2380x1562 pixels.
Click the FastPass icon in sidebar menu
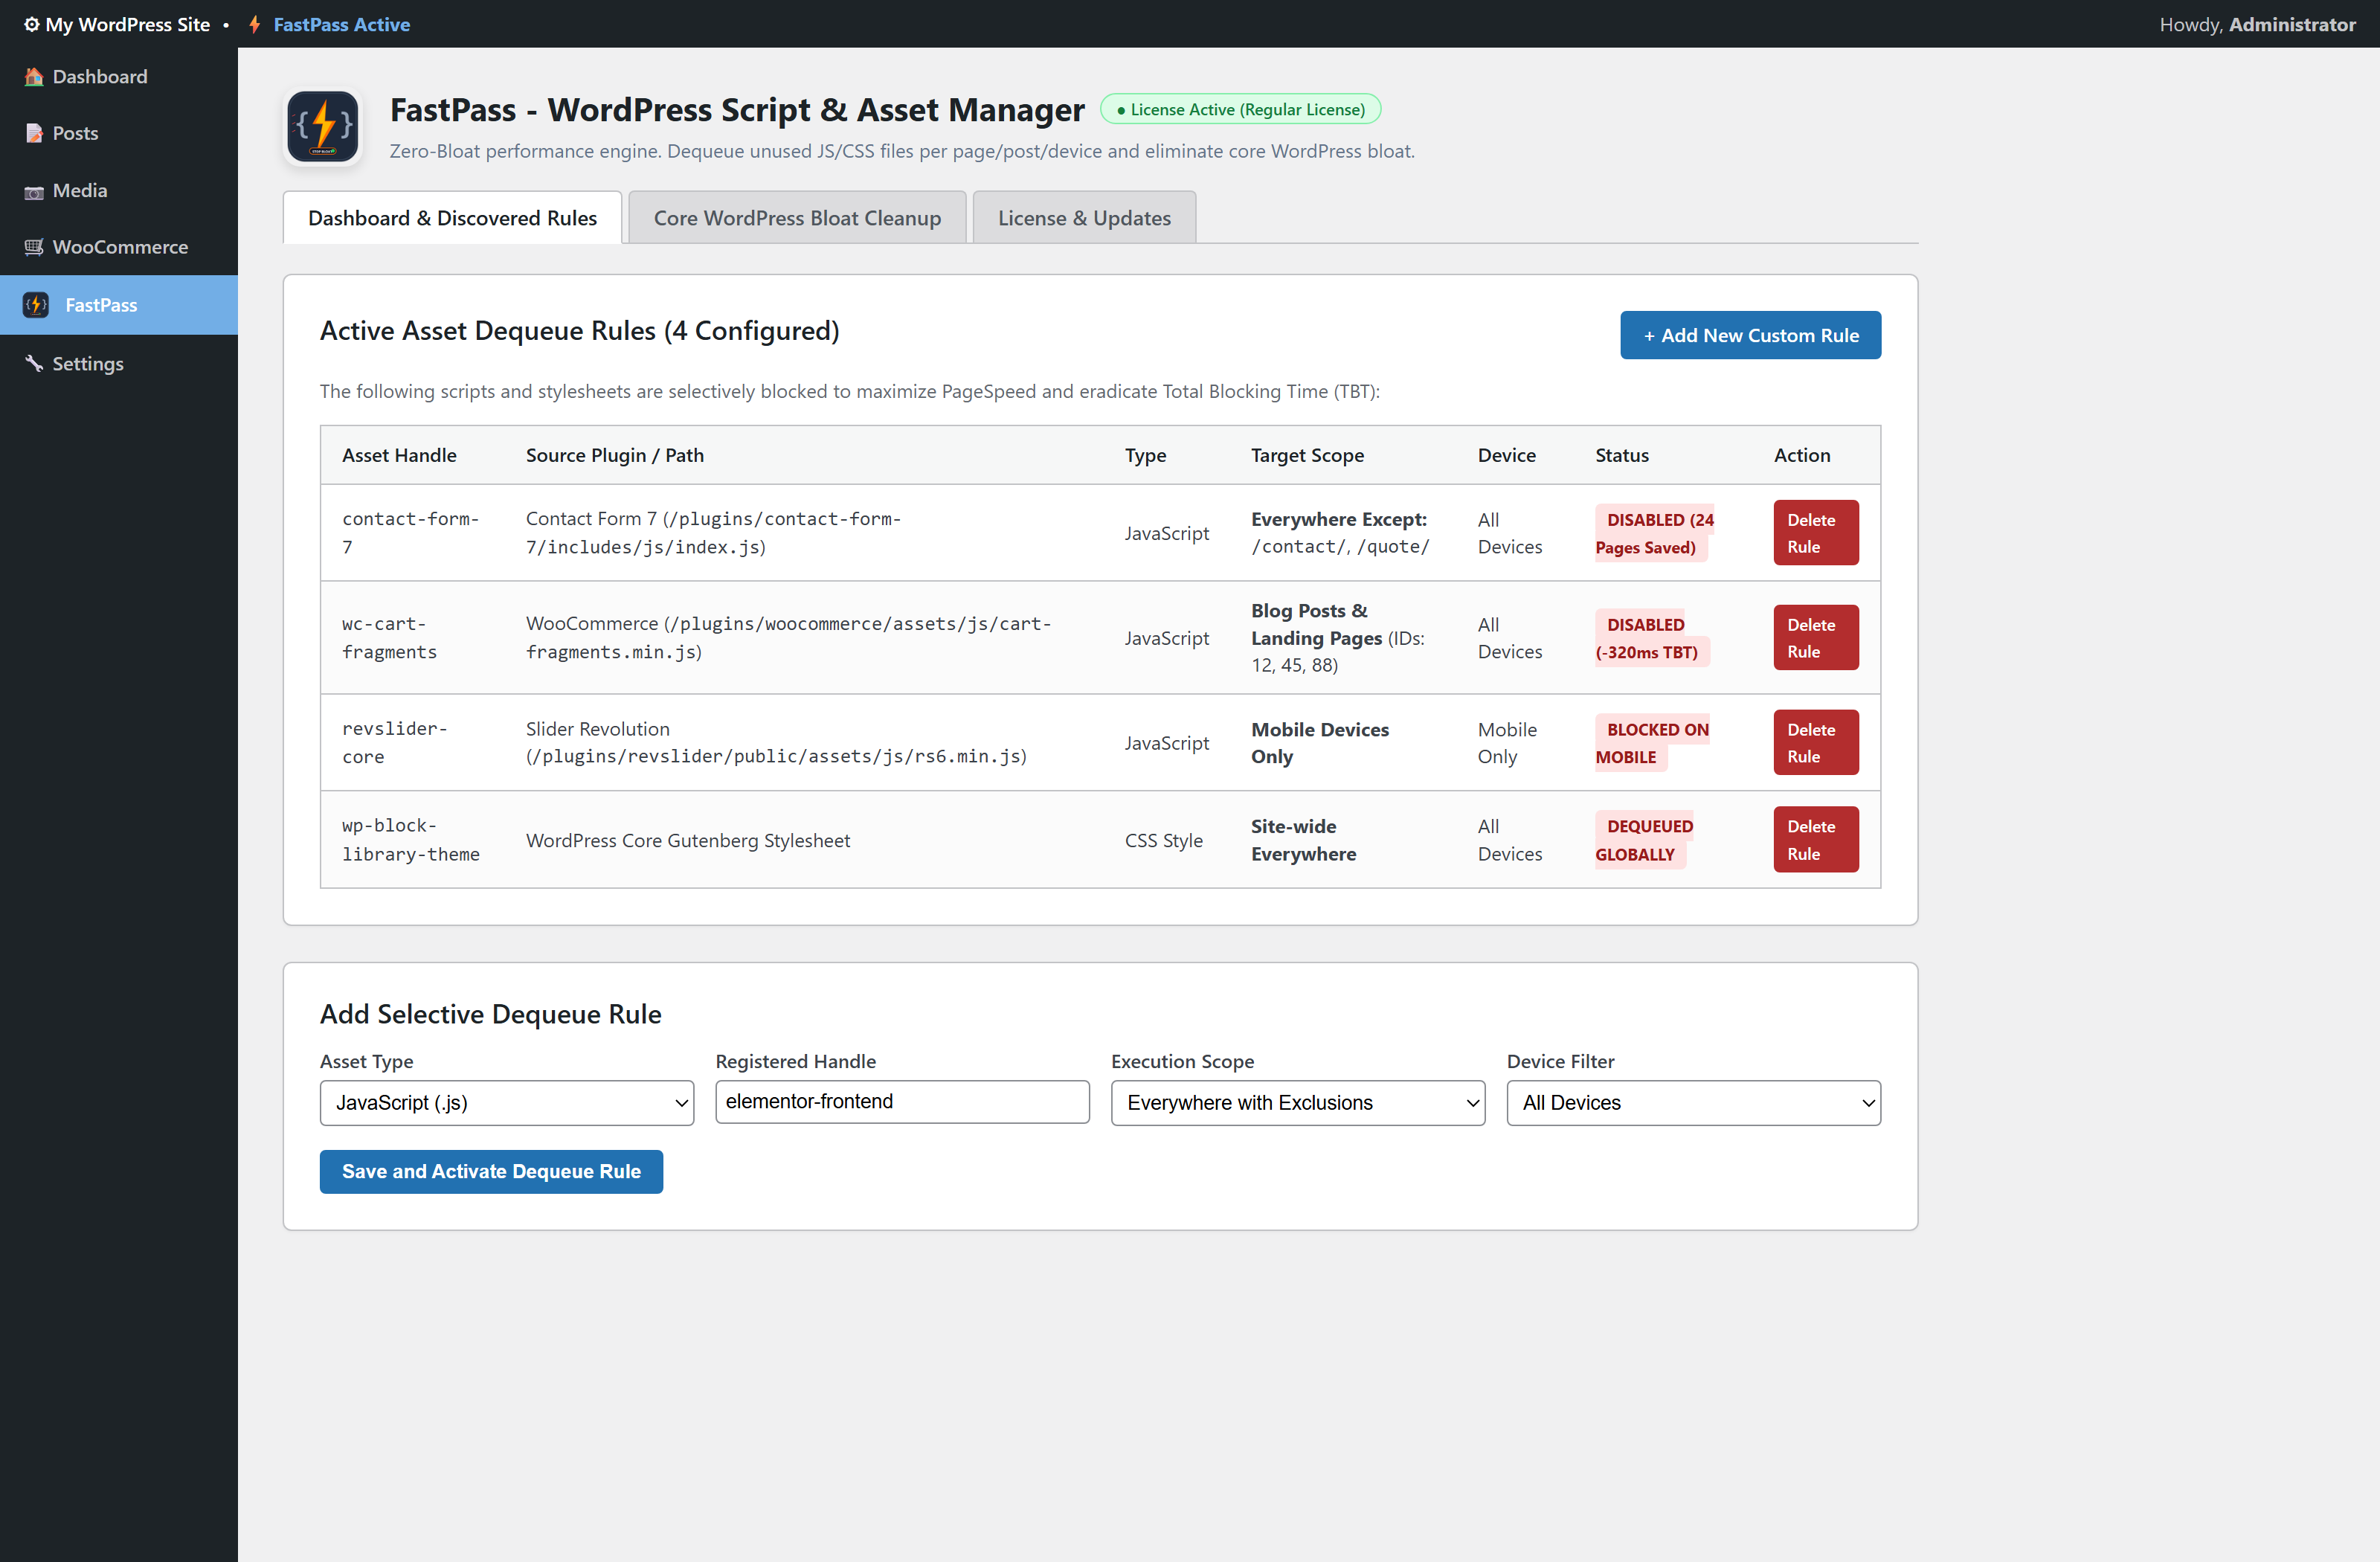click(x=36, y=305)
